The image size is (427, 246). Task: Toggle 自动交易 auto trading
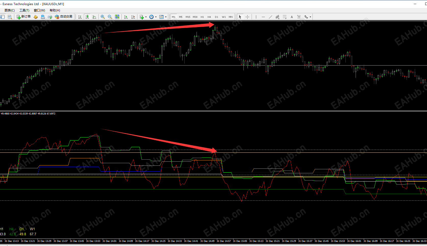pyautogui.click(x=64, y=17)
